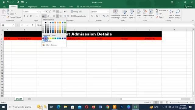Click the Borders grid icon
The image size is (195, 110).
[37, 16]
